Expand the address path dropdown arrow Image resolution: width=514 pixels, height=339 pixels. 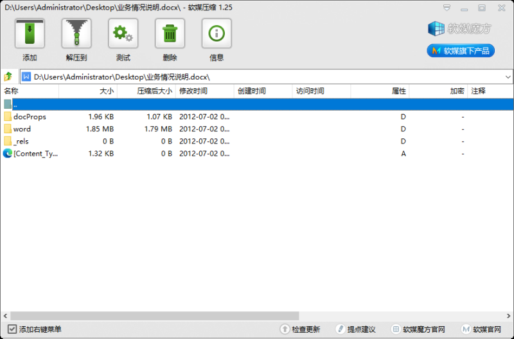508,77
